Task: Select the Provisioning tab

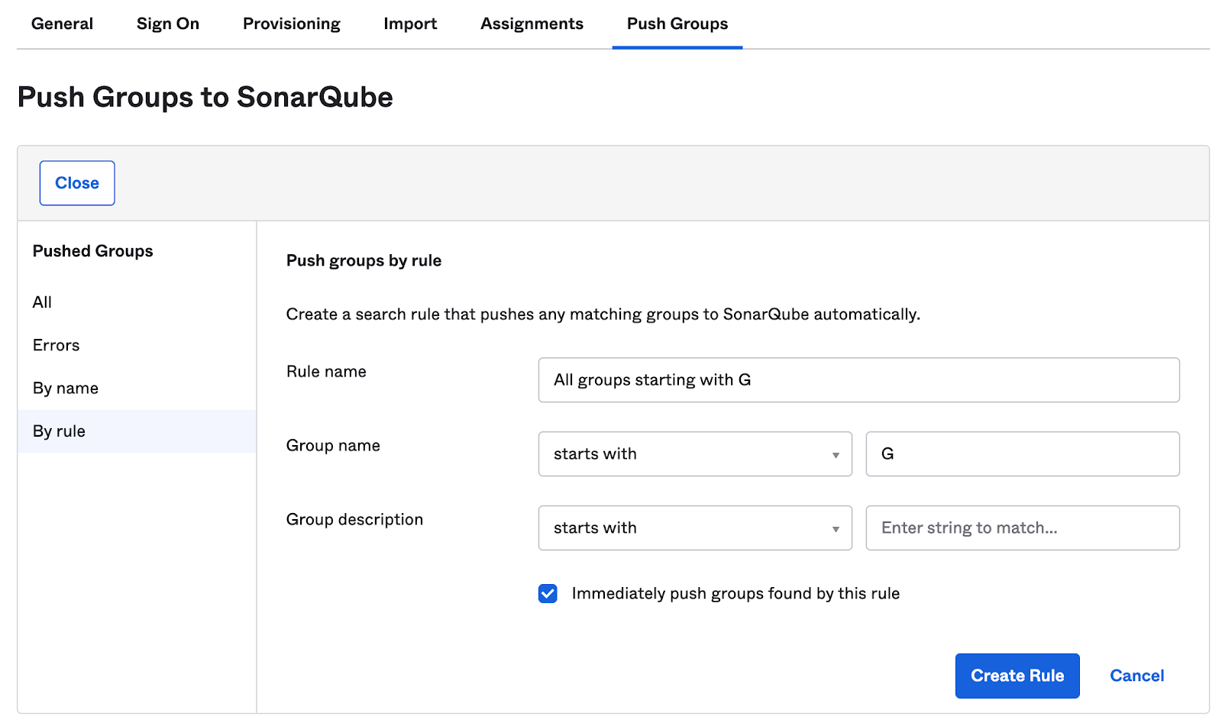Action: 291,24
